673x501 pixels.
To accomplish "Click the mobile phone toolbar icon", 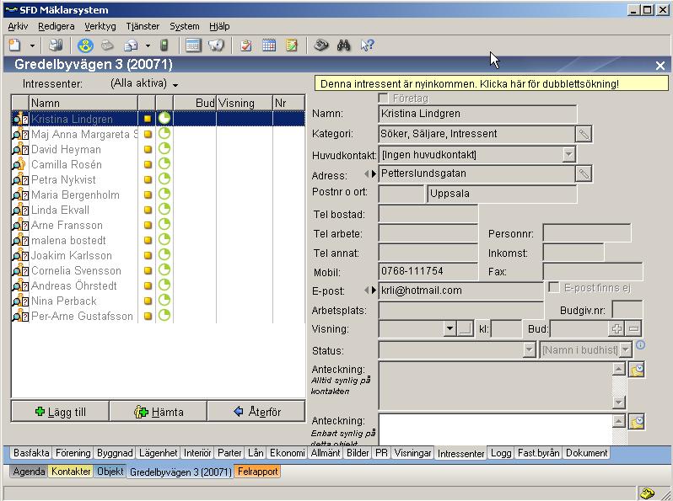I will pos(164,45).
